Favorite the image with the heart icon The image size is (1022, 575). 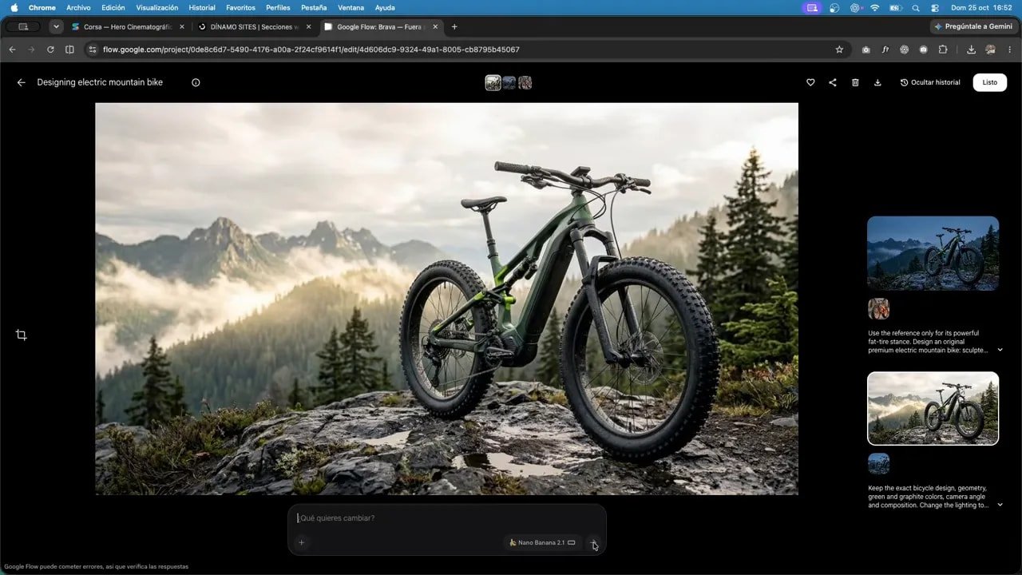click(810, 82)
